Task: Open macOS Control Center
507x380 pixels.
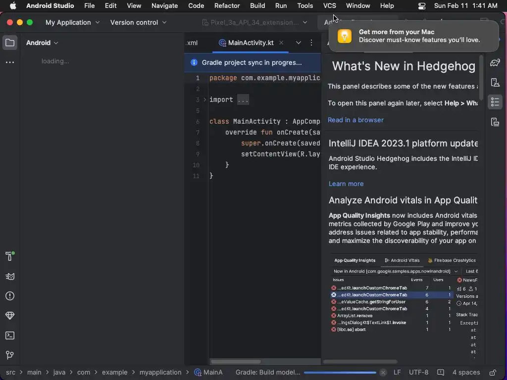Action: (422, 6)
